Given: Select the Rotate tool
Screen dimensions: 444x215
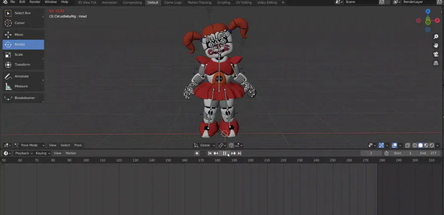Looking at the screenshot, I should click(x=23, y=44).
